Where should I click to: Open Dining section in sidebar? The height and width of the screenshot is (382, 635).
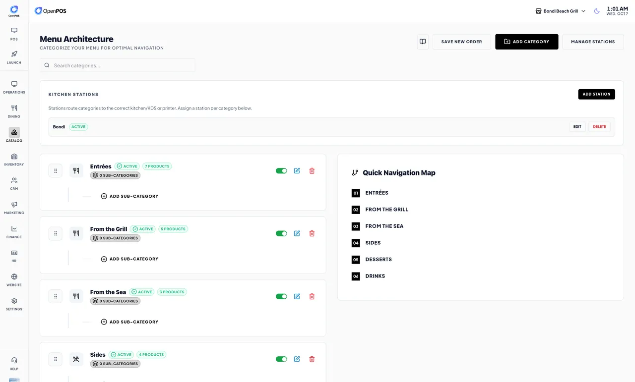[14, 111]
